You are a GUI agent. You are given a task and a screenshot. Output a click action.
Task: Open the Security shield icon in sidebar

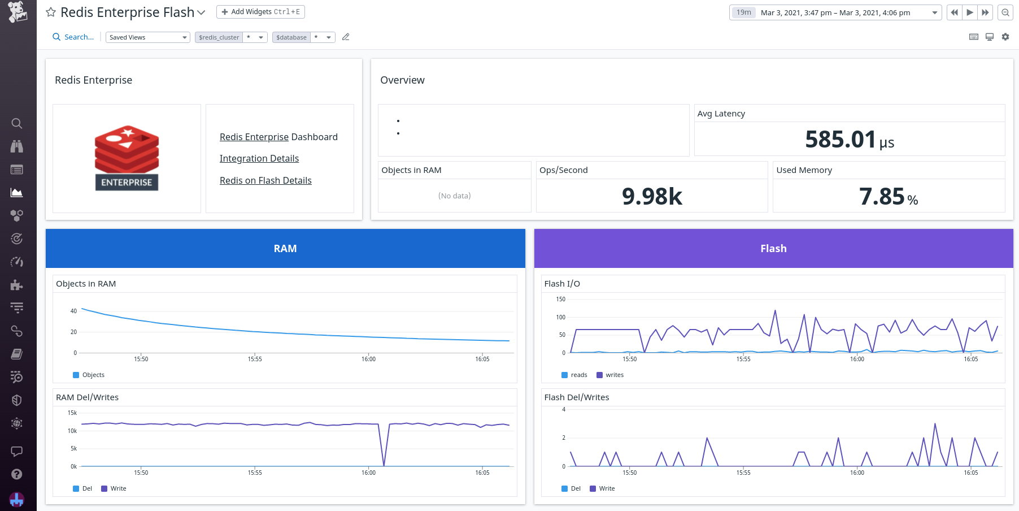(17, 400)
